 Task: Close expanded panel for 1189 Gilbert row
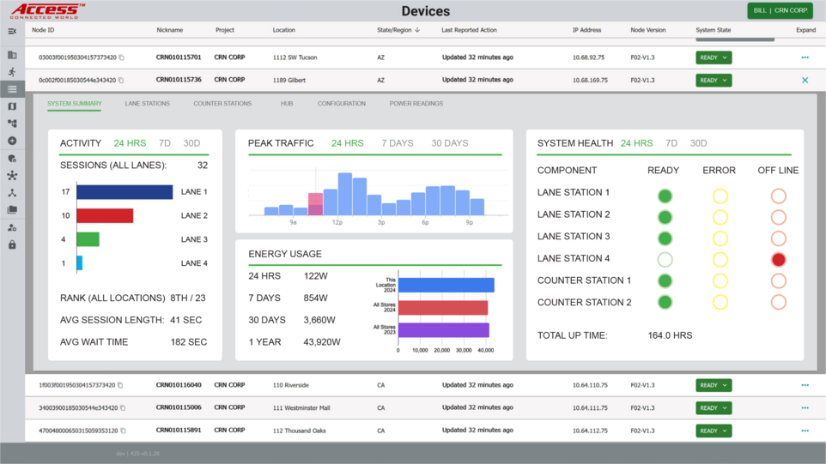click(x=805, y=81)
